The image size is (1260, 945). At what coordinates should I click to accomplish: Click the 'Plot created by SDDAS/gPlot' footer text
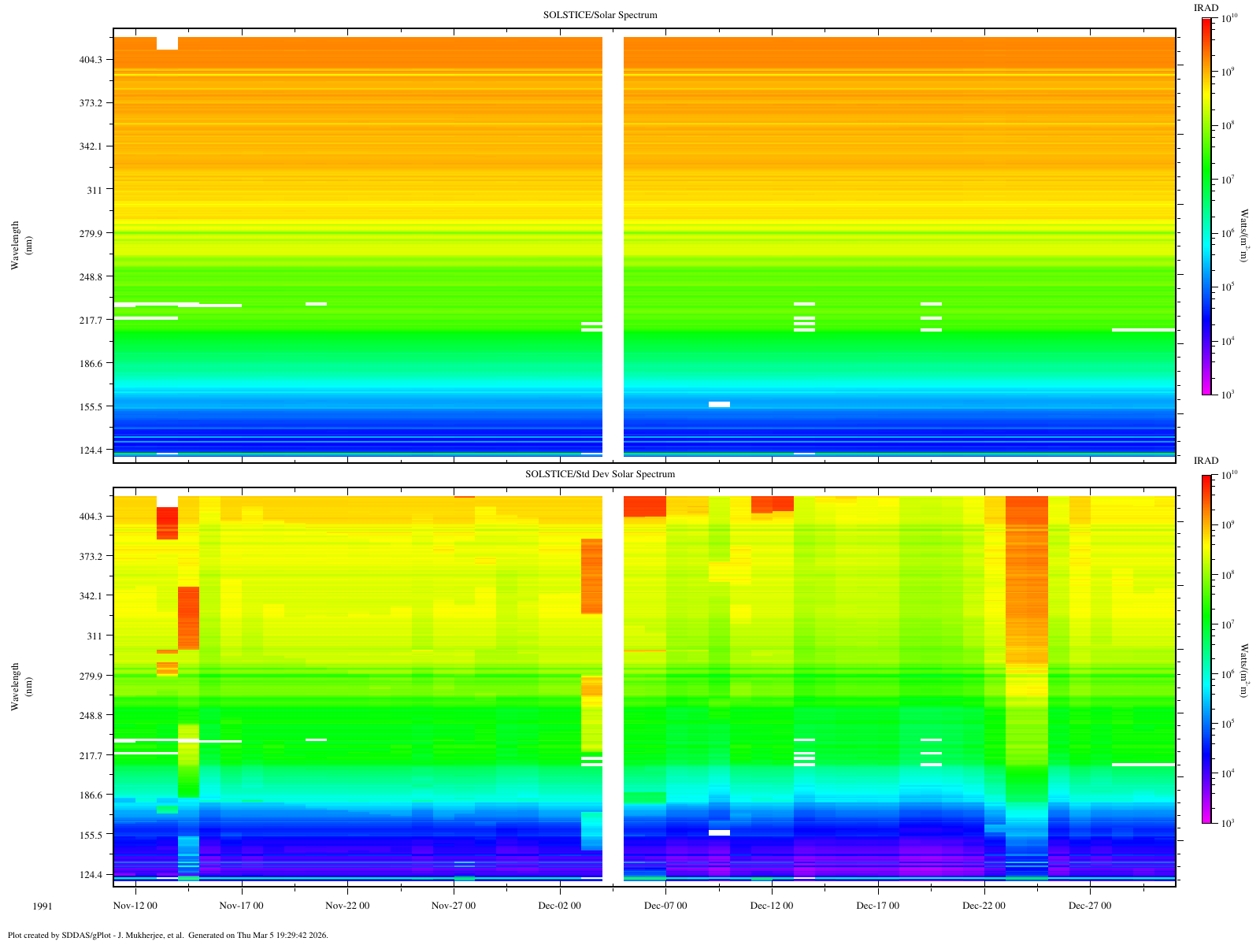[x=168, y=936]
